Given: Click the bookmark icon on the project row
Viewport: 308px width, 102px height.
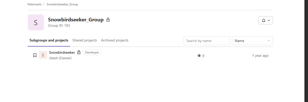Looking at the screenshot, I should pos(35,55).
